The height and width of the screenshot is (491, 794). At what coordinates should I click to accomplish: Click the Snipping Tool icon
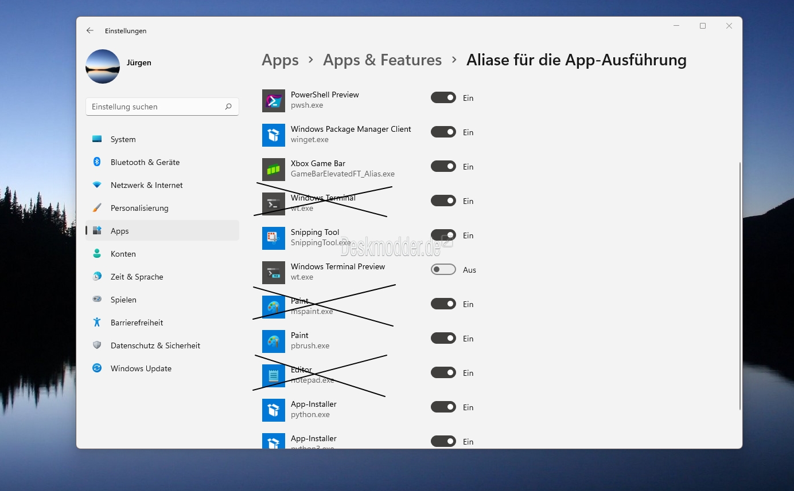(x=274, y=238)
